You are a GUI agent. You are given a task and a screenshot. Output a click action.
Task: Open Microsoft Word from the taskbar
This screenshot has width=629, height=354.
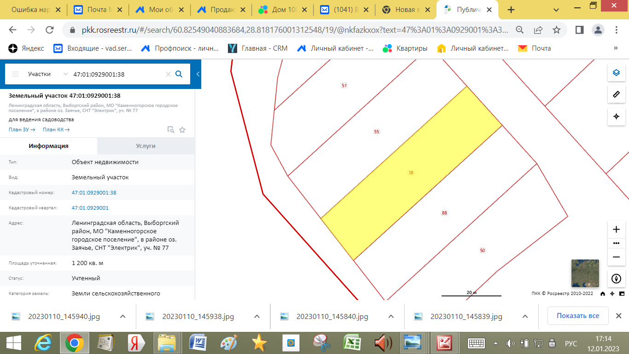pos(199,343)
